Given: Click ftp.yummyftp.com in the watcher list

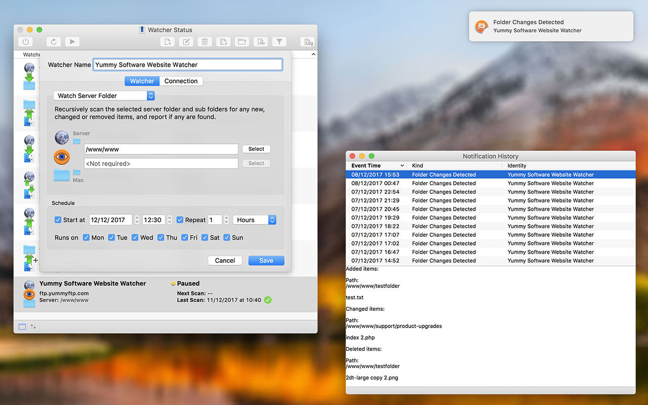Looking at the screenshot, I should point(64,293).
